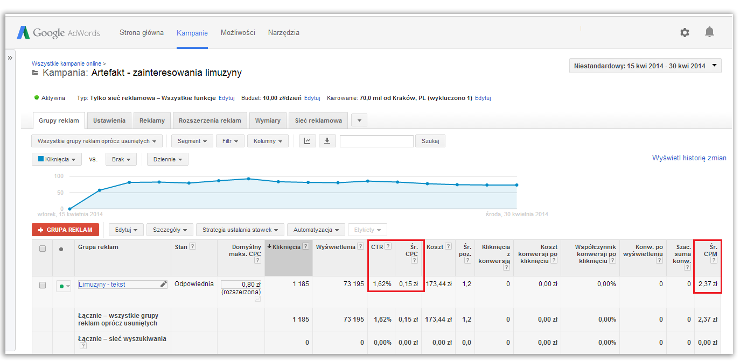This screenshot has height=362, width=740.
Task: Tick the select-all checkbox in table header
Action: [43, 249]
